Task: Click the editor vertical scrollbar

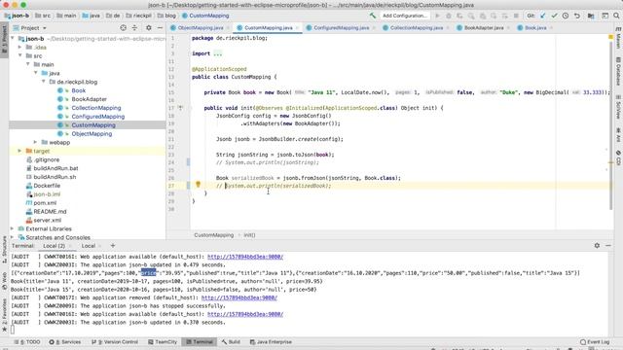Action: pyautogui.click(x=610, y=125)
